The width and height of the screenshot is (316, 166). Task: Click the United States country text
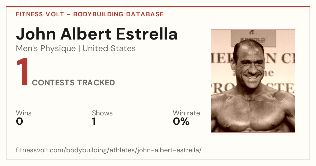point(109,48)
